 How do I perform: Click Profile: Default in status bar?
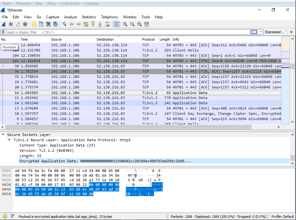[x=282, y=217]
